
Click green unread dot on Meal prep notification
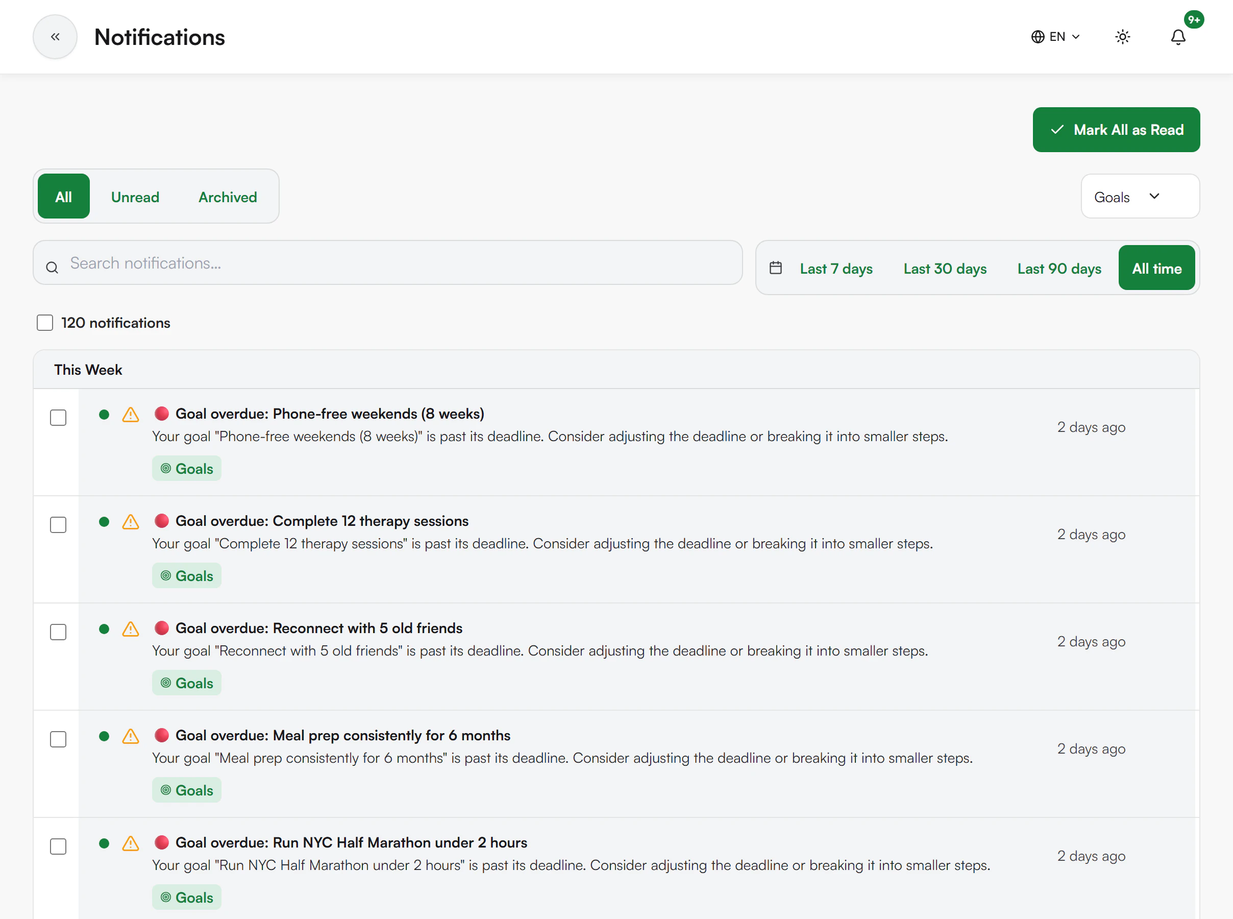pos(104,736)
